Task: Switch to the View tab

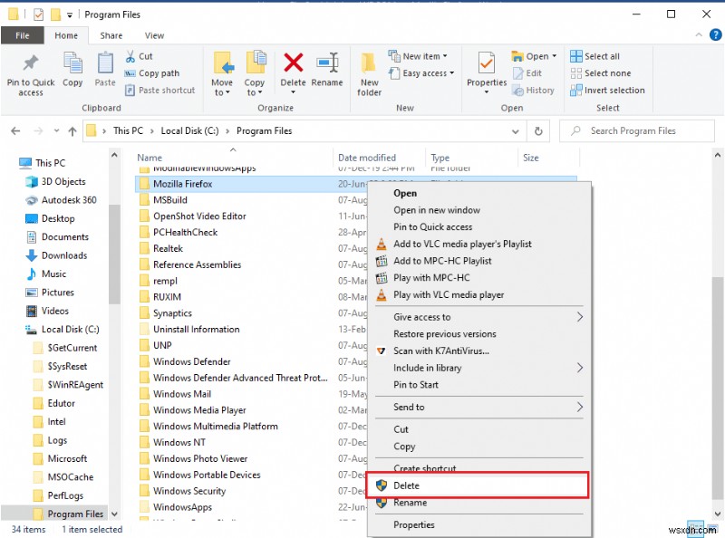Action: point(154,34)
